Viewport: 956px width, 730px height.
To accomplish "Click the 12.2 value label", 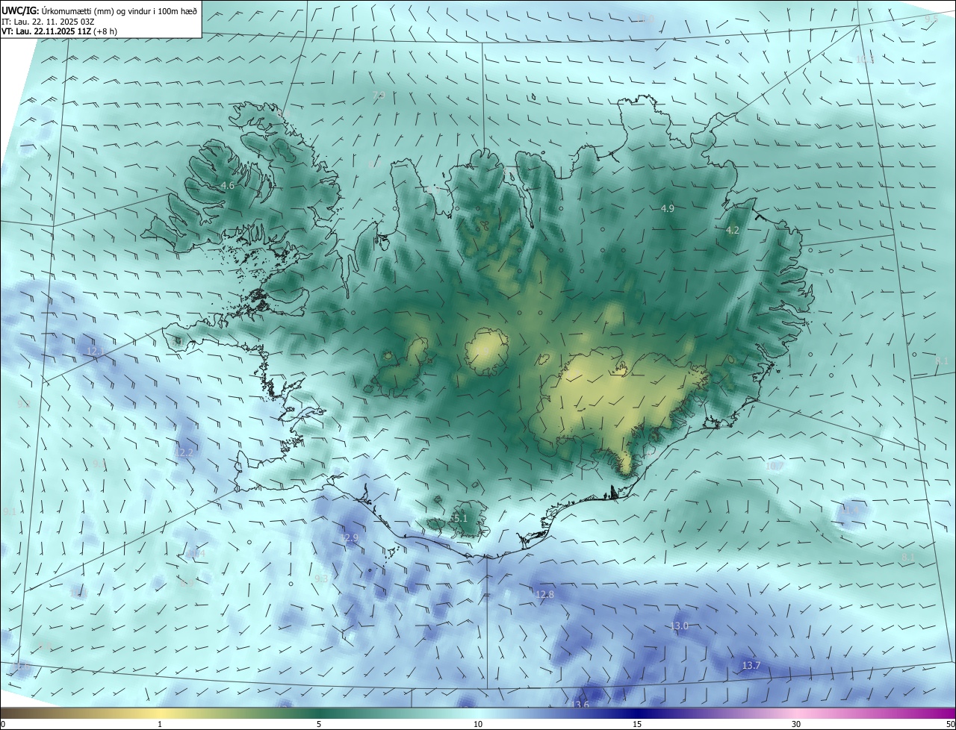I will click(184, 453).
